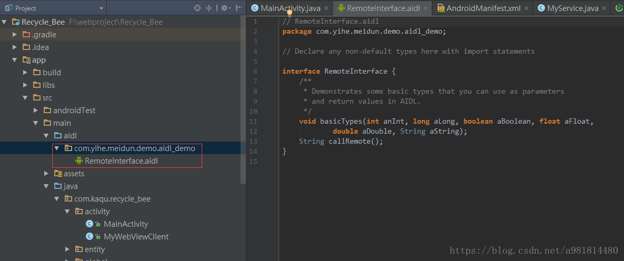Click the 'interface RemoteInterface {' code line

pyautogui.click(x=339, y=71)
